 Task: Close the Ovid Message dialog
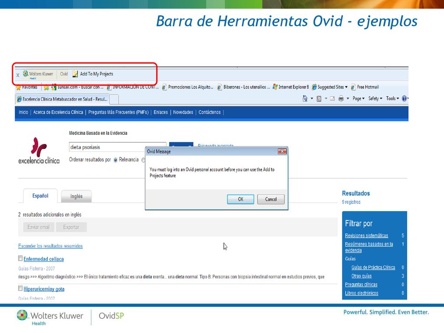coord(282,151)
